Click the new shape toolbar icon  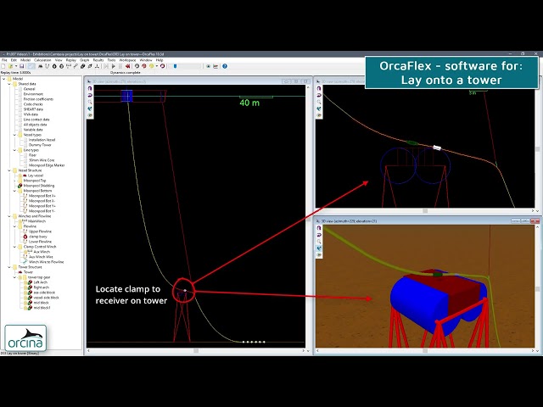pyautogui.click(x=83, y=66)
